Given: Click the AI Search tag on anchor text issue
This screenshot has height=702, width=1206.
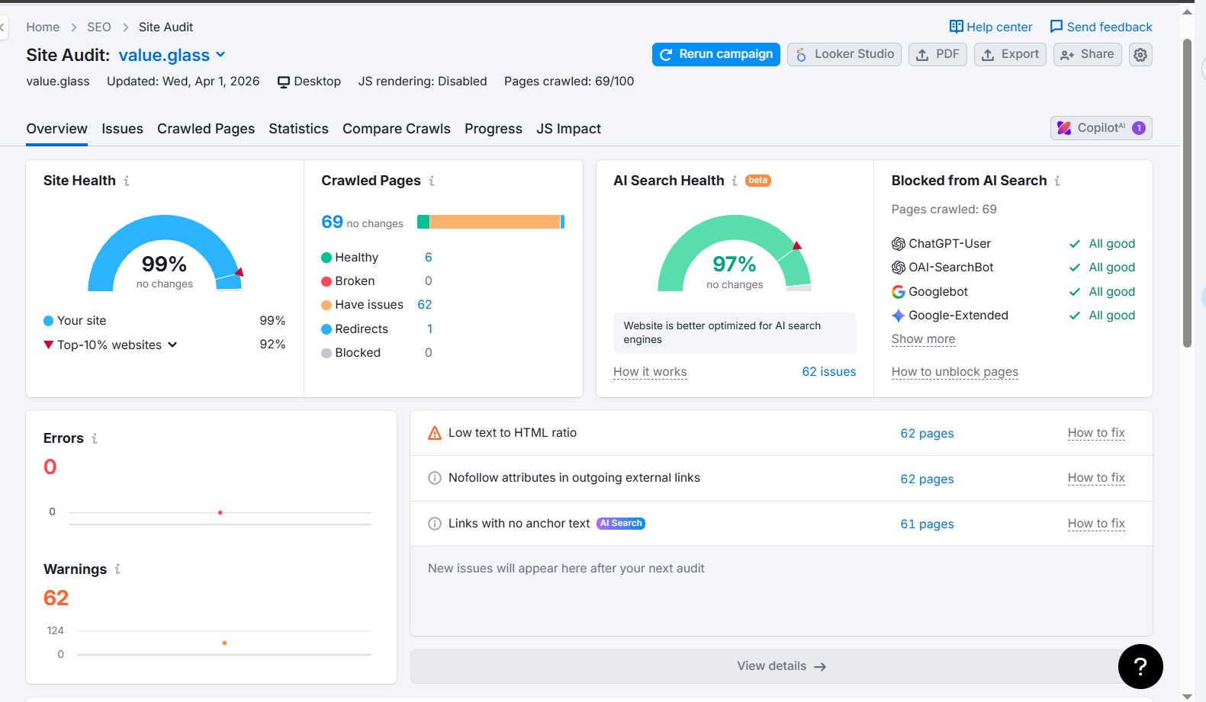Looking at the screenshot, I should (621, 524).
